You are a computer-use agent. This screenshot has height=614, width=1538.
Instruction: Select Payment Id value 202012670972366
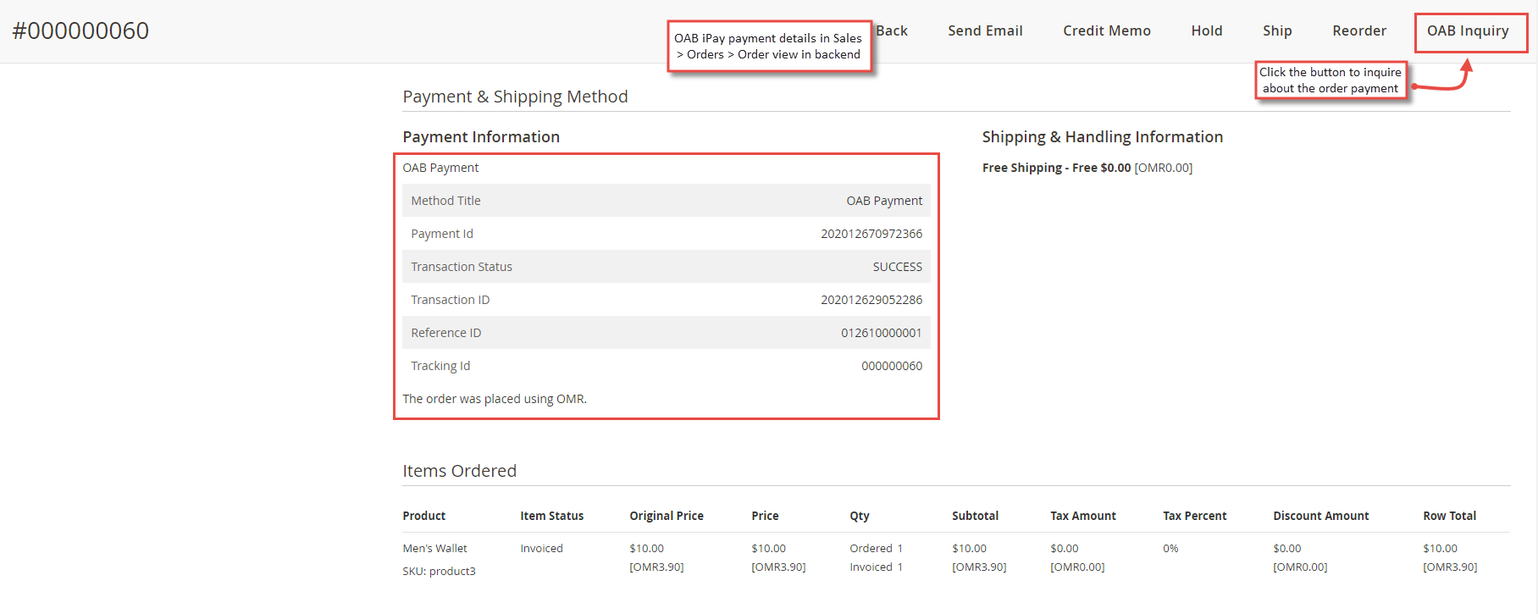tap(871, 234)
